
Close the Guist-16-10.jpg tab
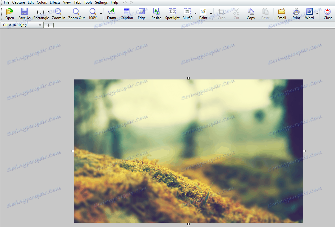coord(40,25)
